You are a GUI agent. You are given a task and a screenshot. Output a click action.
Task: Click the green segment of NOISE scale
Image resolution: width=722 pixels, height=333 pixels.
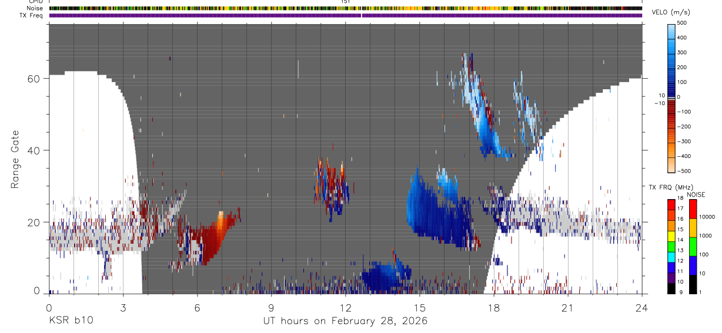pos(693,245)
